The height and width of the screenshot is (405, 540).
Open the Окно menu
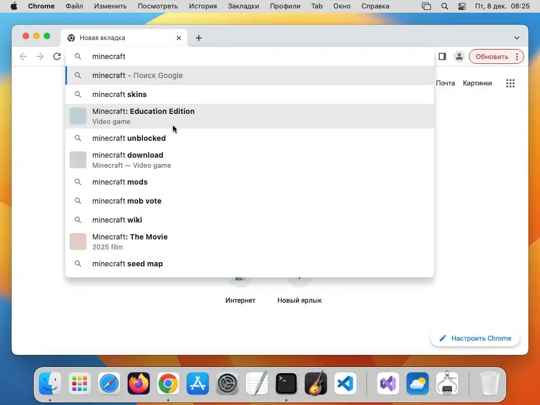coord(342,6)
